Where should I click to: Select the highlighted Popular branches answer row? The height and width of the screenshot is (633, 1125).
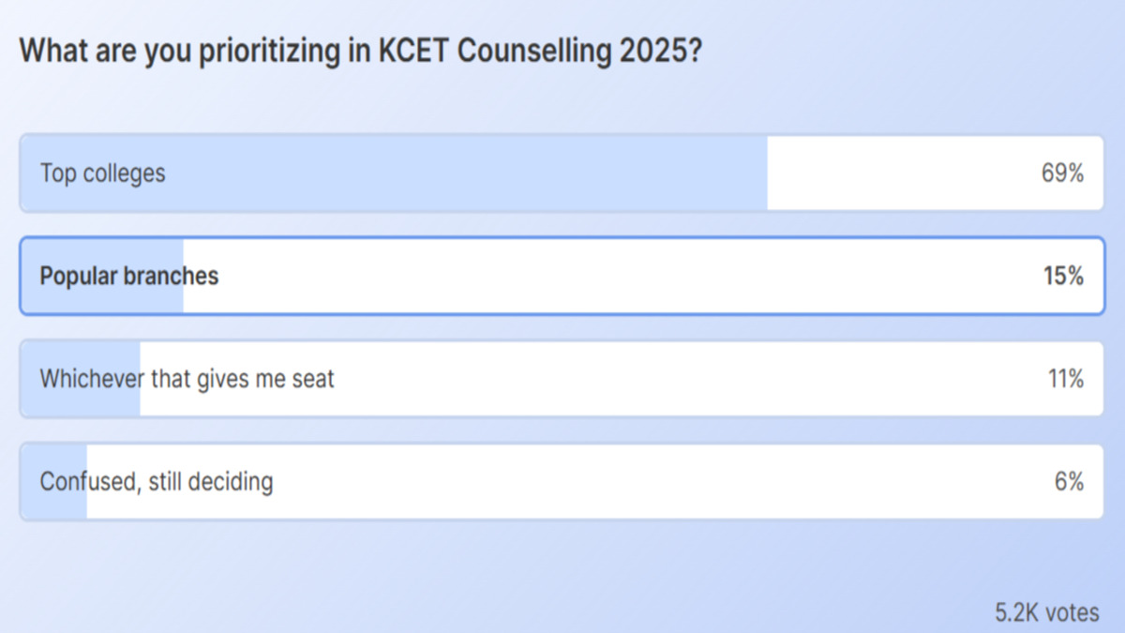562,277
